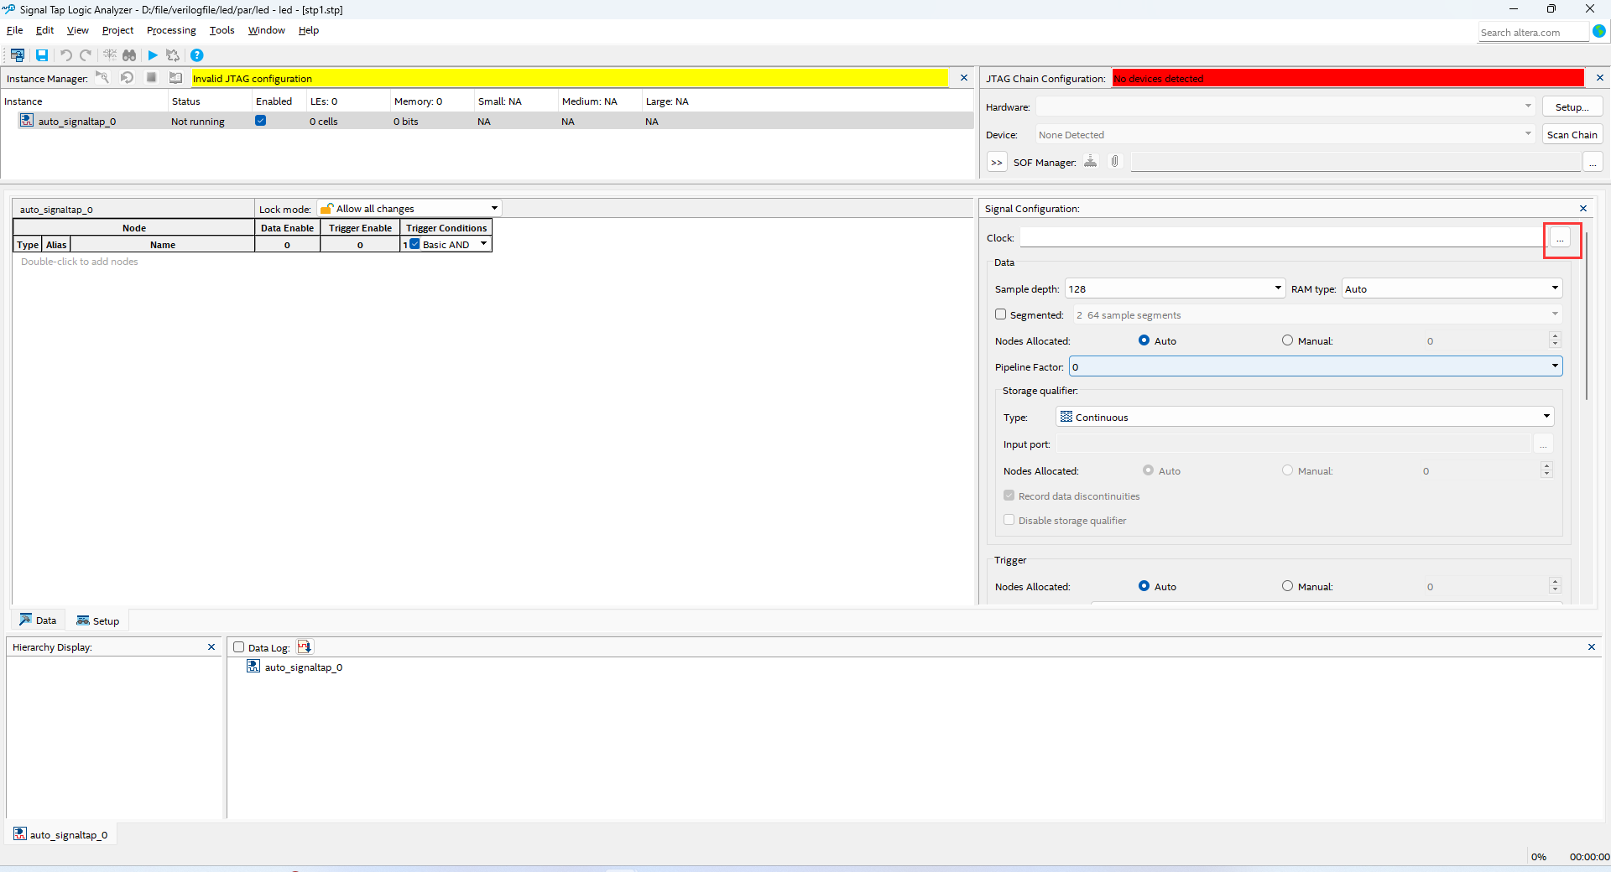Screen dimensions: 1611x872
Task: Select Manual for Data Nodes Allocated
Action: point(1287,340)
